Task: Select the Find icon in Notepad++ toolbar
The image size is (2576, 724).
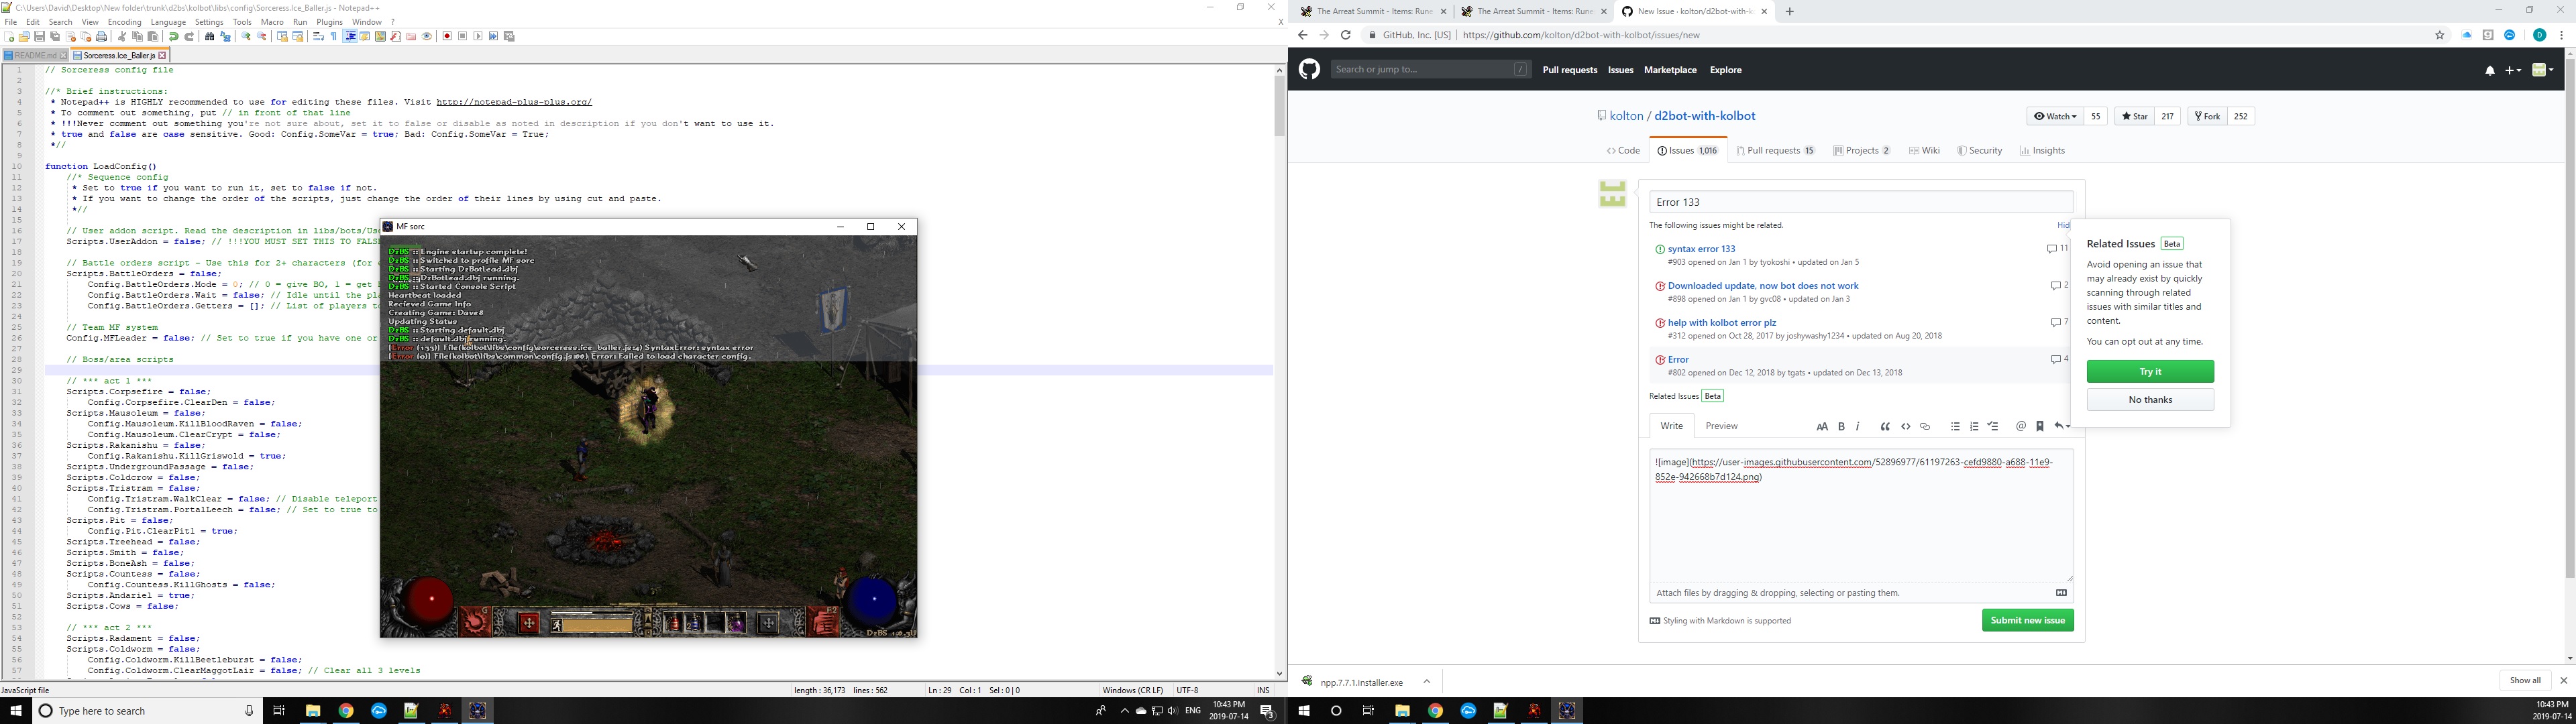Action: point(210,36)
